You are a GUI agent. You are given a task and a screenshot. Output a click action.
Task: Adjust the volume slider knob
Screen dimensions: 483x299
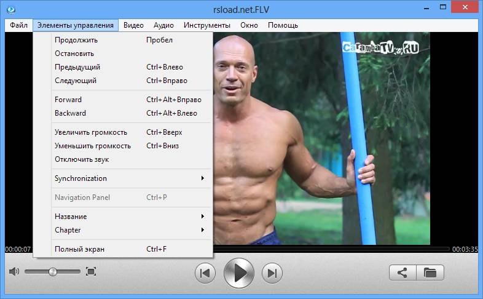(53, 271)
